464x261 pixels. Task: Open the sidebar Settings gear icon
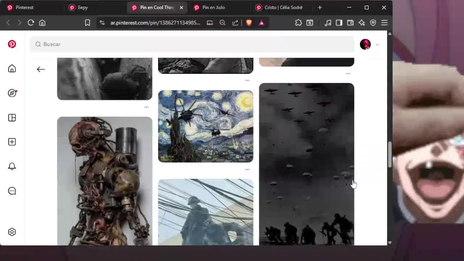pyautogui.click(x=12, y=232)
